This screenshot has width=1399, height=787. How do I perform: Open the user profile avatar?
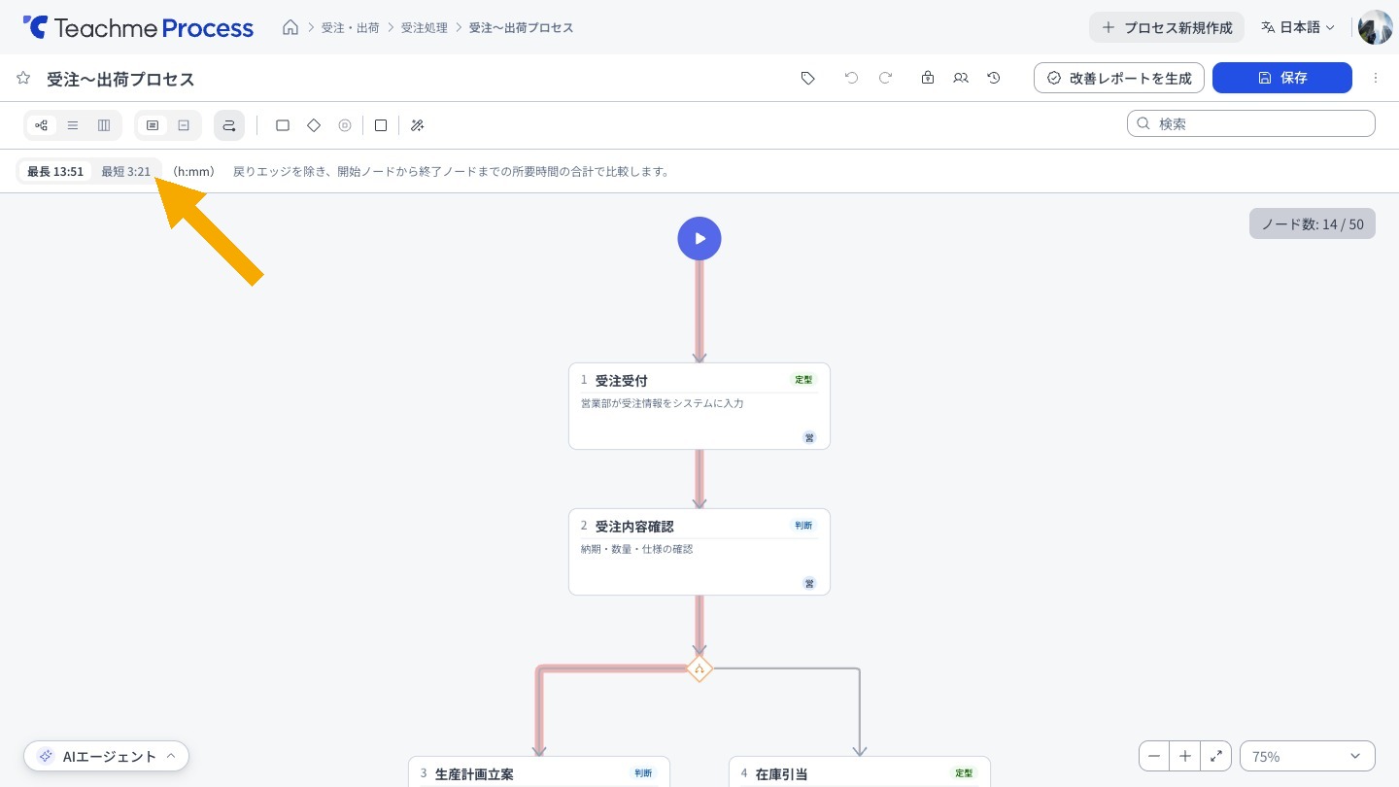tap(1376, 27)
